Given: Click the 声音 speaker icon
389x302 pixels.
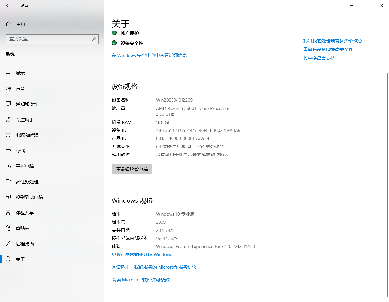Looking at the screenshot, I should pos(8,89).
